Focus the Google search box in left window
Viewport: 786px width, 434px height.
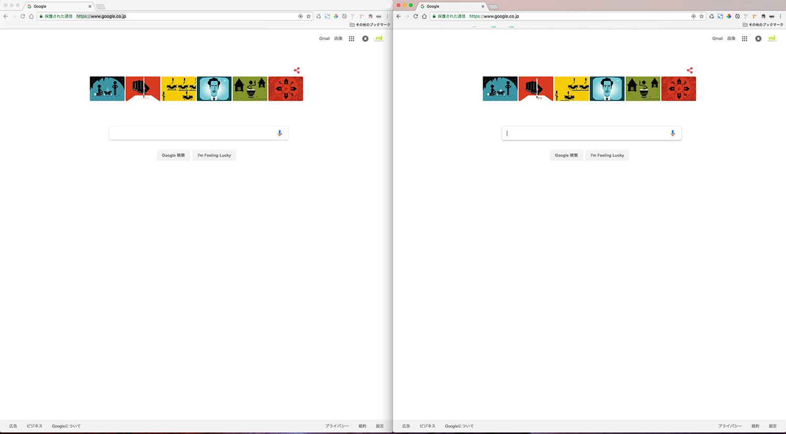(x=199, y=133)
